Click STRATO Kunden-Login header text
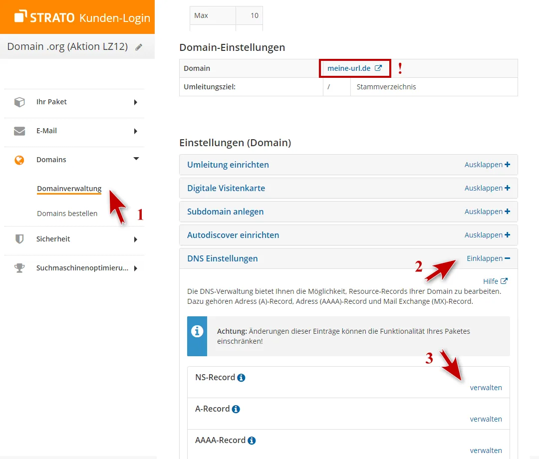The height and width of the screenshot is (459, 539). coord(90,17)
